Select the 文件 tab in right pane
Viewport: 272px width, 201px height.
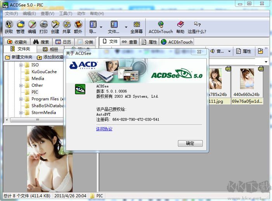[110, 42]
